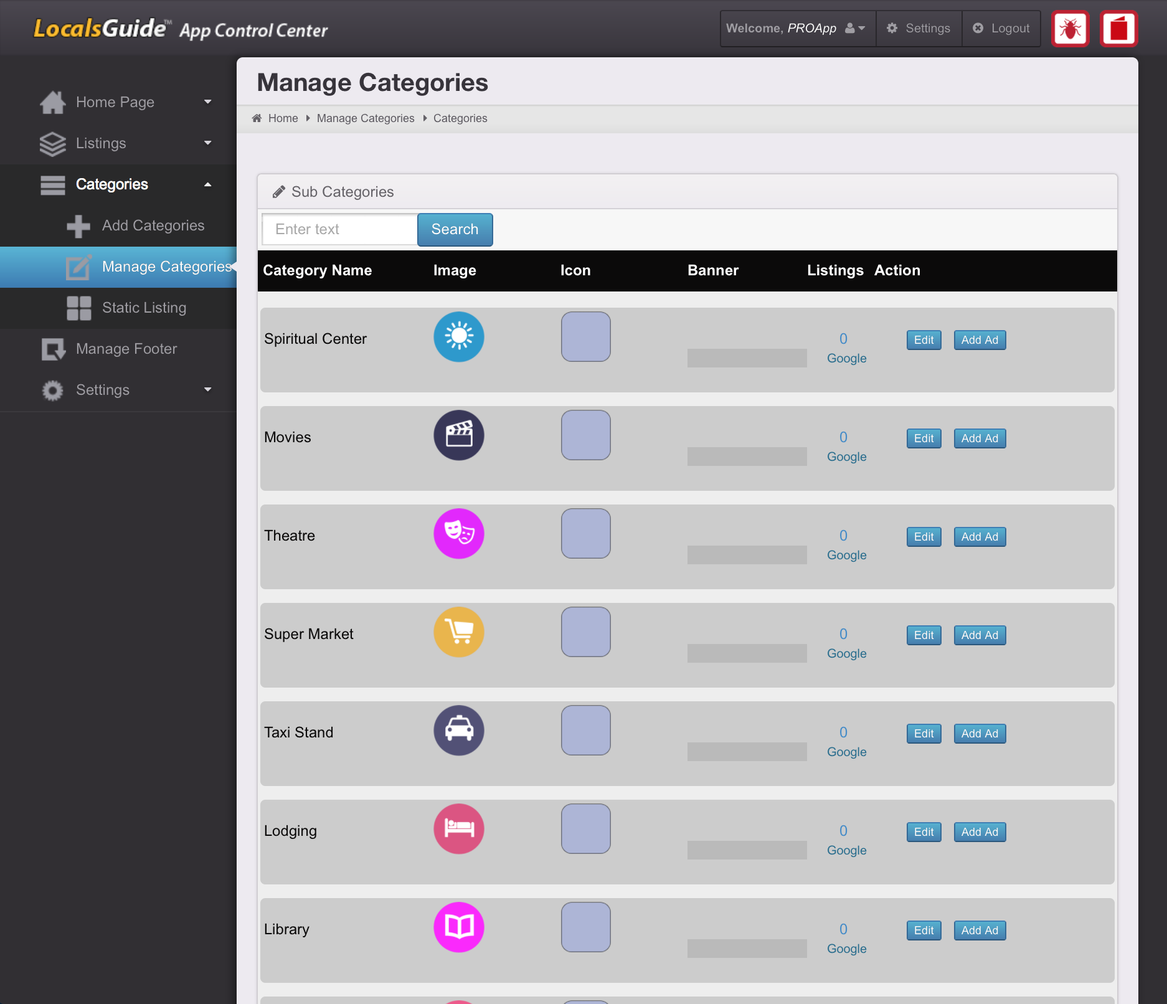Image resolution: width=1167 pixels, height=1004 pixels.
Task: Expand the Home Page menu arrow
Action: (x=208, y=102)
